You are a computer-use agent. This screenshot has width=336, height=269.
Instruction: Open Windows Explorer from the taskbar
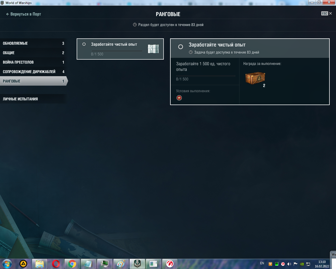pos(40,264)
